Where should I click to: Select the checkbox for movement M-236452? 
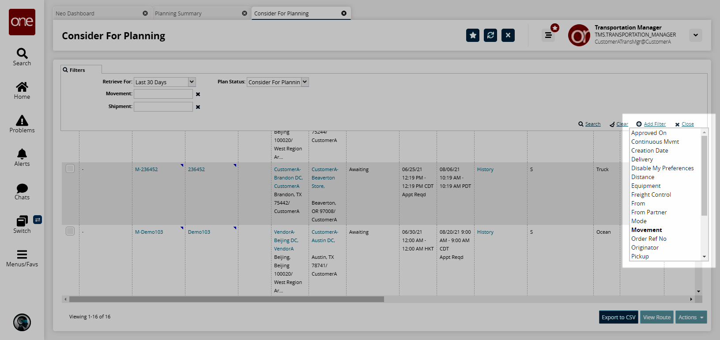click(70, 168)
